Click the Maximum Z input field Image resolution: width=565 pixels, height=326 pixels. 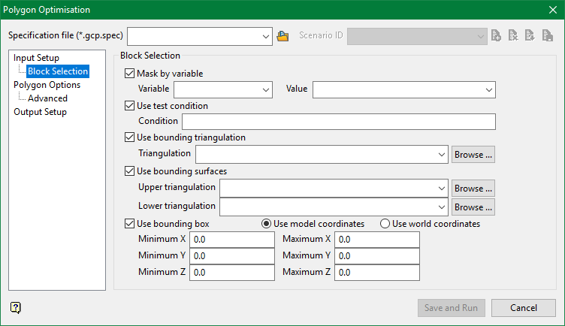tap(376, 273)
